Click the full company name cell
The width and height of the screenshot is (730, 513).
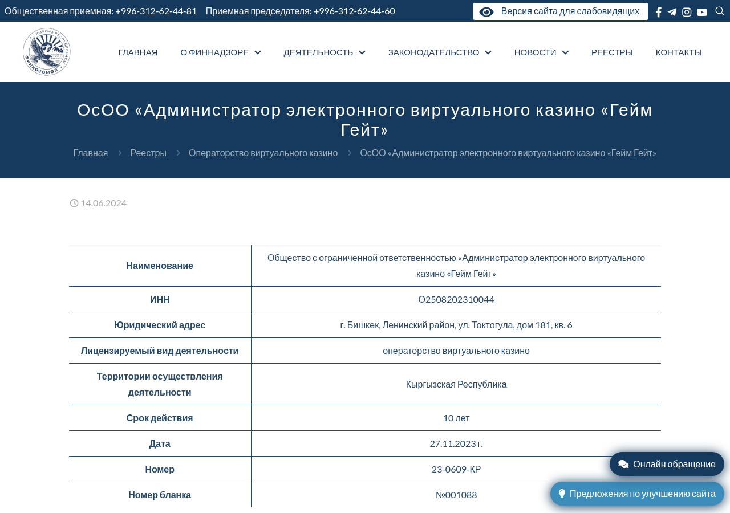pyautogui.click(x=456, y=266)
